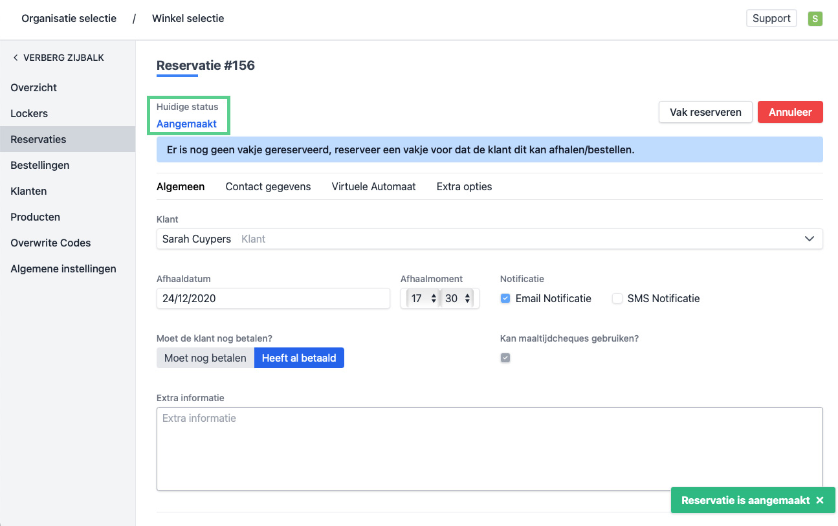Open the Virtuele Automaat tab
Screen dimensions: 838x526
coord(373,186)
